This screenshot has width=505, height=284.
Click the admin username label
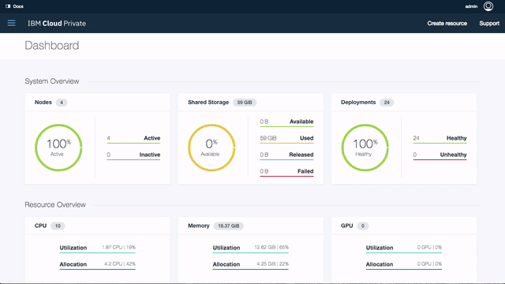click(x=471, y=6)
